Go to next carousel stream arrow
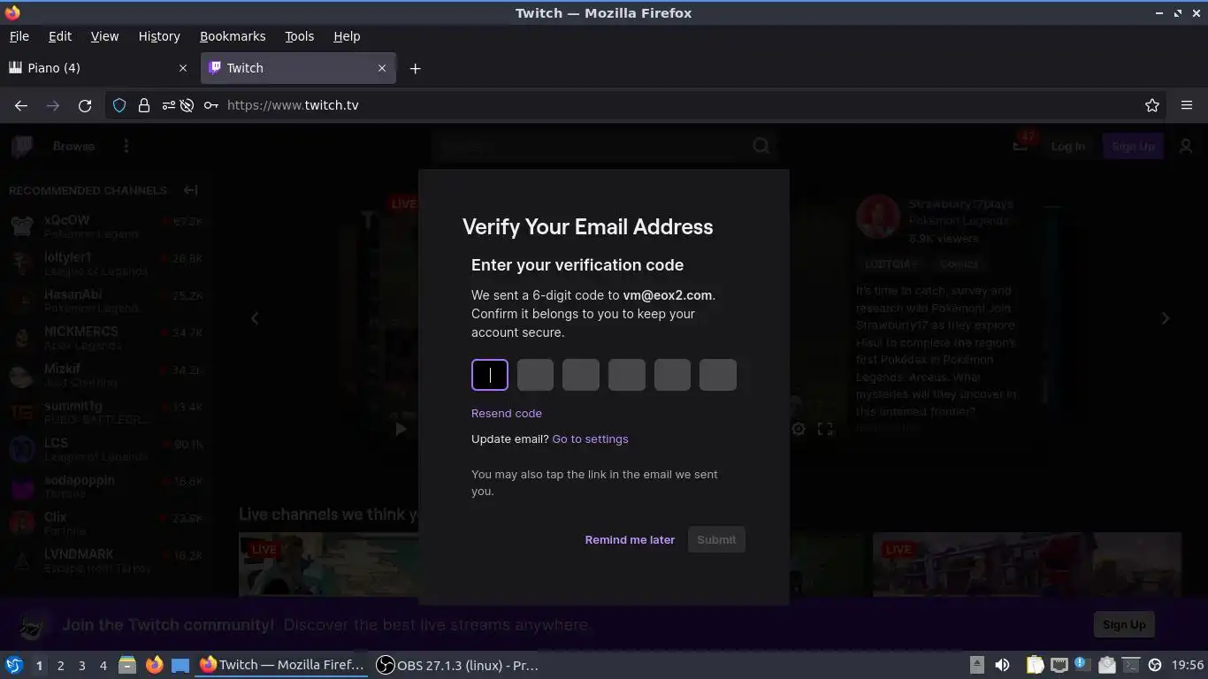1208x679 pixels. pos(1165,318)
